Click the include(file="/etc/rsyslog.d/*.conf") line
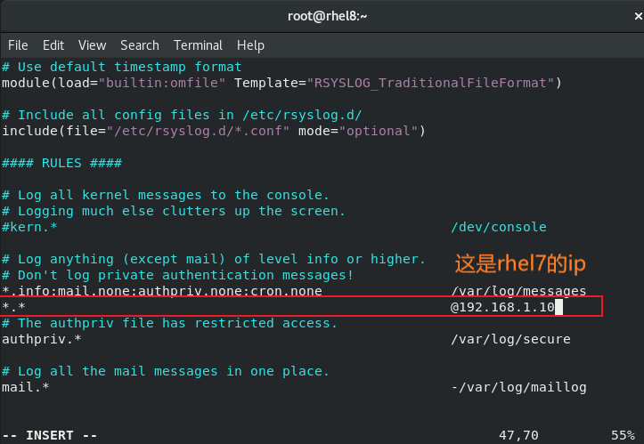Image resolution: width=644 pixels, height=444 pixels. click(214, 131)
